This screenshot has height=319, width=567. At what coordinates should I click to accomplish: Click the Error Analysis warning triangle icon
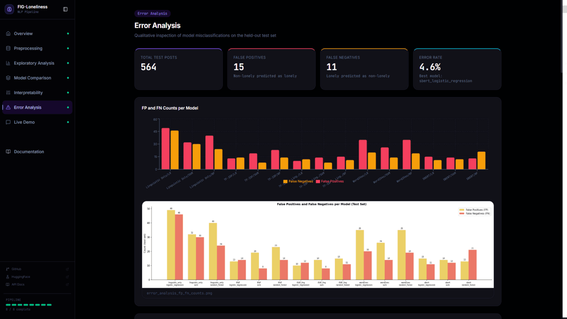[x=8, y=107]
